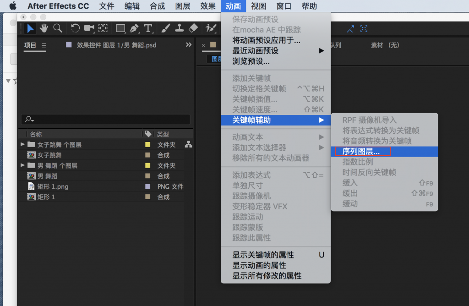Screen dimensions: 469x306
Task: Open the 项目 panel menu icon
Action: pos(44,45)
